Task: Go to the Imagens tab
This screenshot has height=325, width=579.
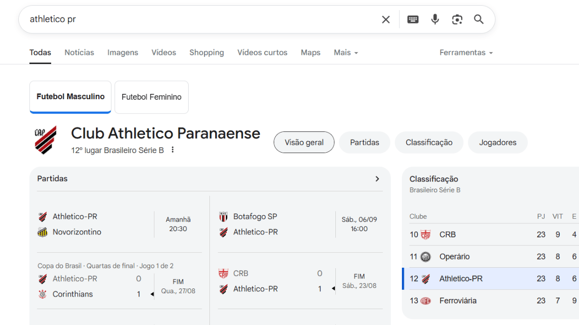Action: (x=123, y=52)
